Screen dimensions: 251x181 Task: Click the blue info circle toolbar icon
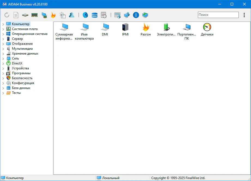[136, 15]
